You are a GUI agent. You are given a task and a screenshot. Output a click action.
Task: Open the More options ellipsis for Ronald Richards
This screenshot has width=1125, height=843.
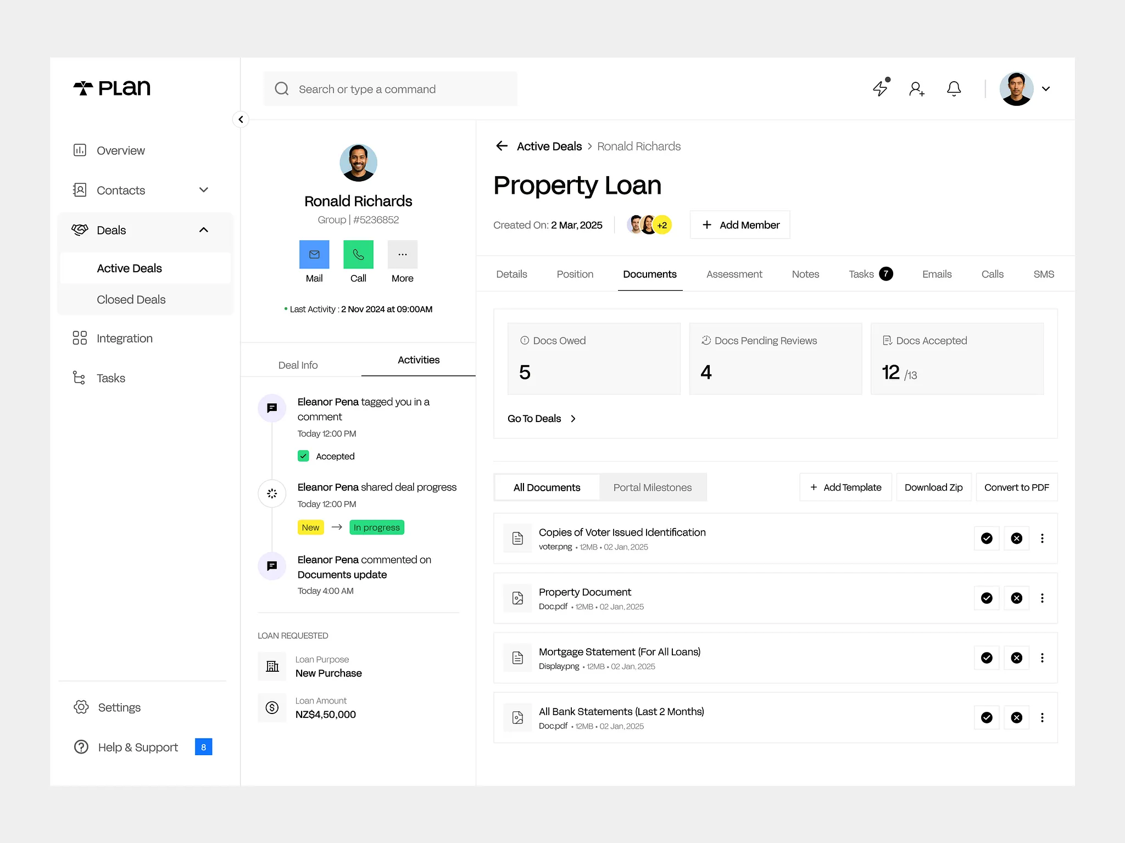pos(402,255)
